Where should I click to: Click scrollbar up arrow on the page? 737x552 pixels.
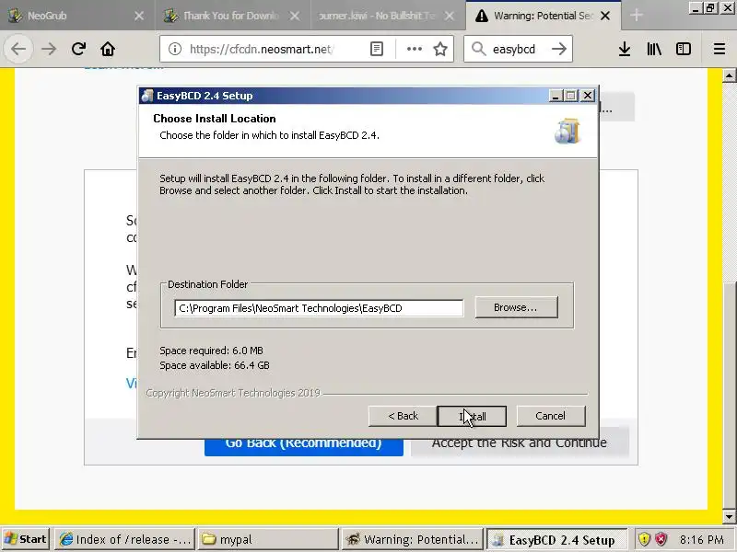tap(729, 75)
